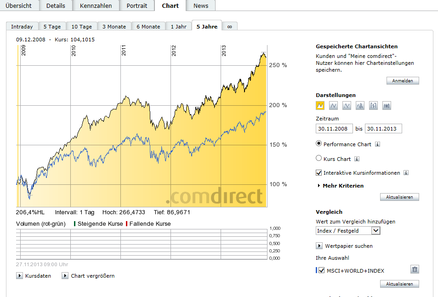This screenshot has width=438, height=297.
Task: Uncheck Interaktive Kursinformationen checkbox
Action: pos(319,173)
